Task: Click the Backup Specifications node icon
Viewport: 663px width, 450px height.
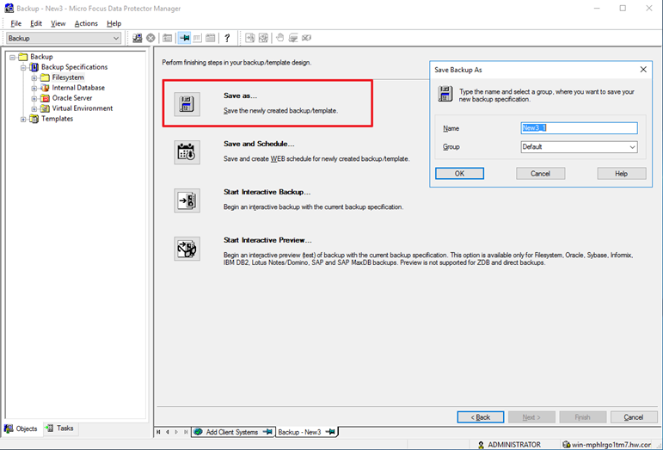Action: (34, 67)
